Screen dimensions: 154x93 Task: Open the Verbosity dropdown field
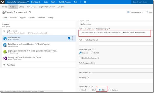[x=116, y=81]
